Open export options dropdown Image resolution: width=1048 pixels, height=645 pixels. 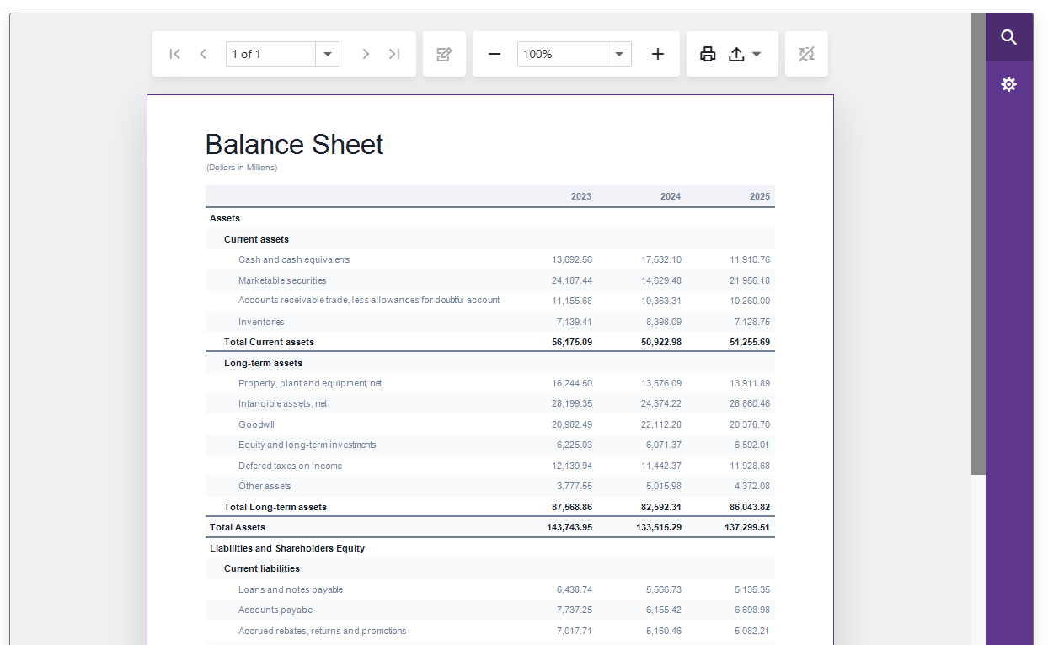click(x=745, y=54)
